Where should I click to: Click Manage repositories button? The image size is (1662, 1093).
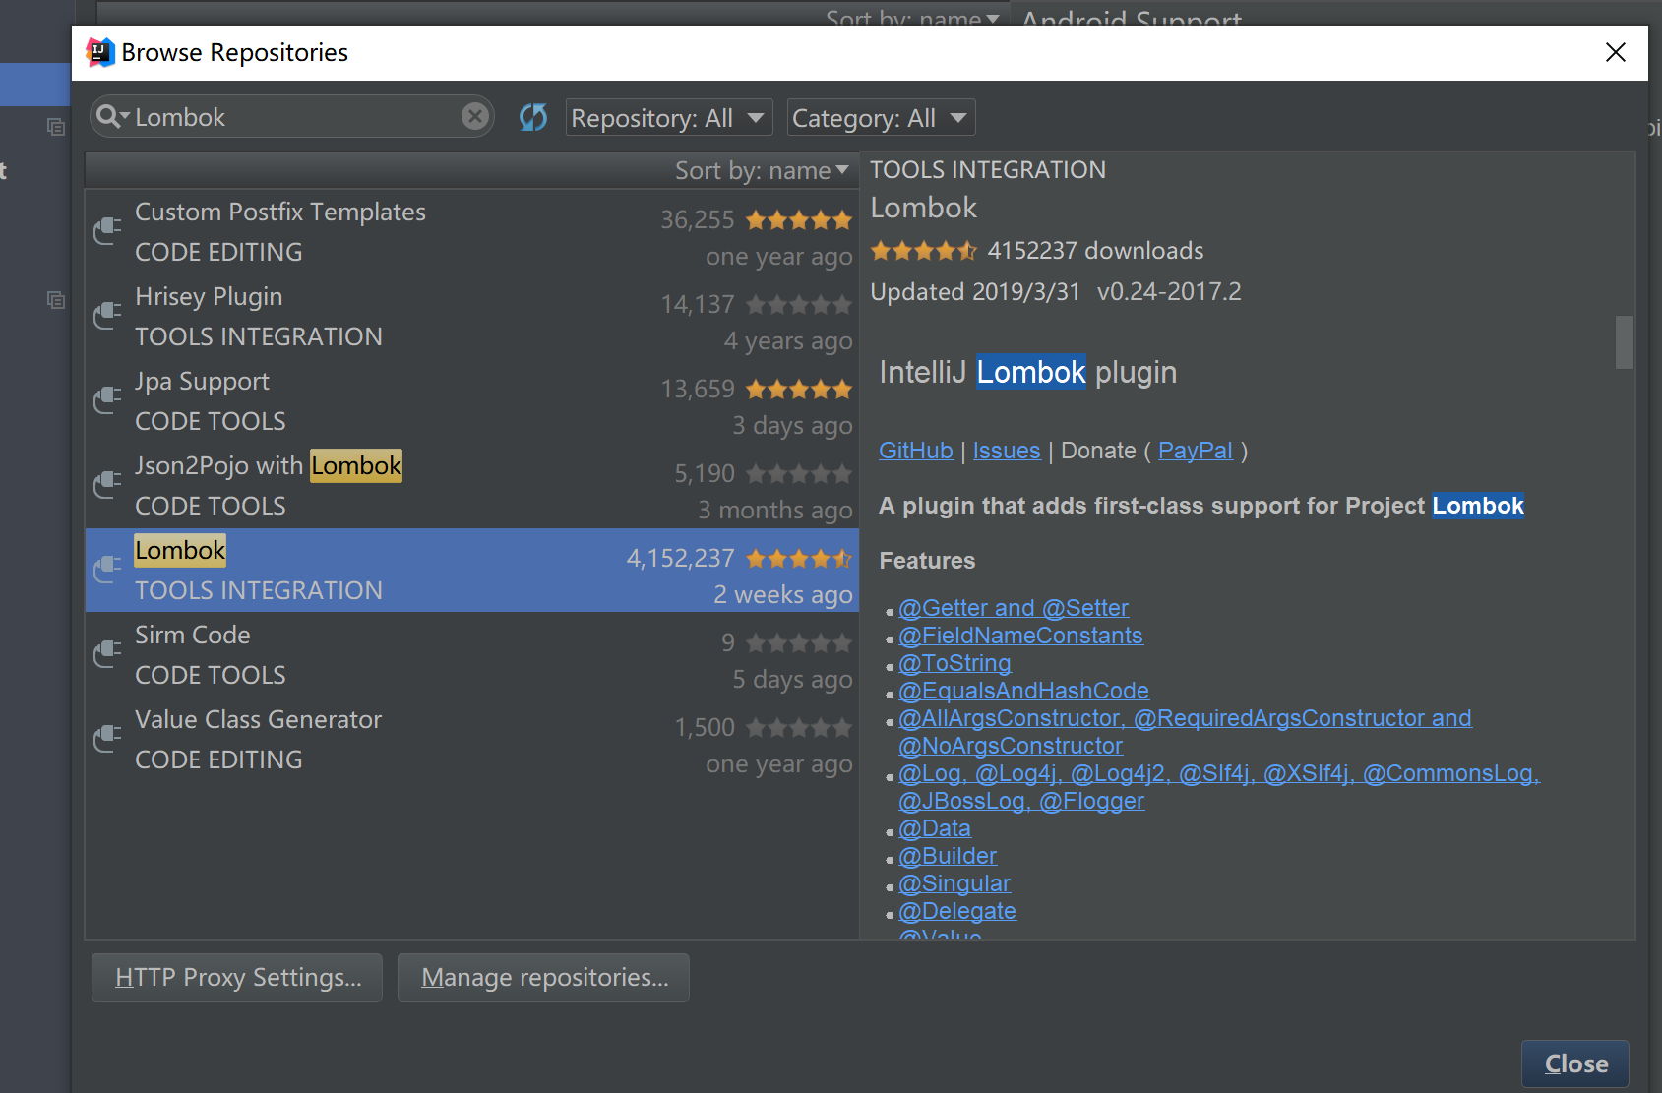click(x=543, y=977)
